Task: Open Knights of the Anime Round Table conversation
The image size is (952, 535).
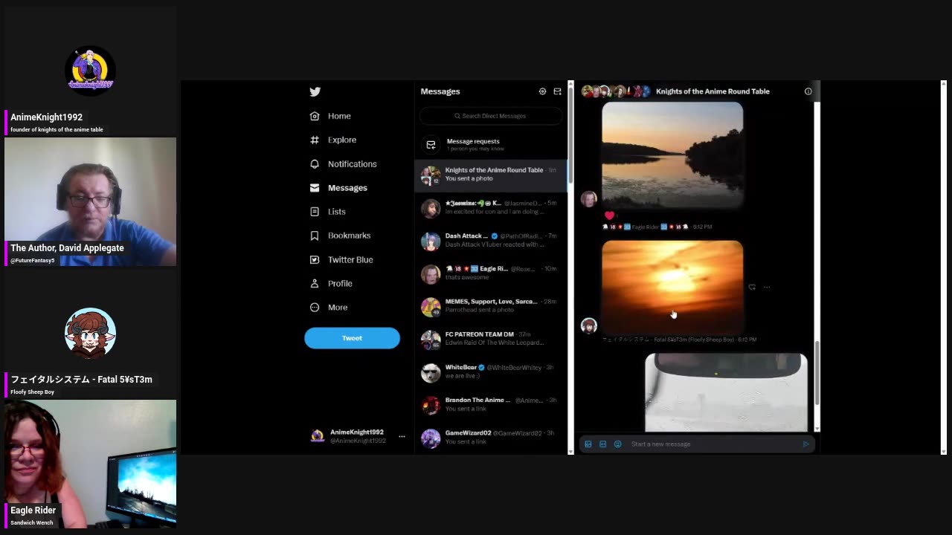Action: [x=491, y=175]
